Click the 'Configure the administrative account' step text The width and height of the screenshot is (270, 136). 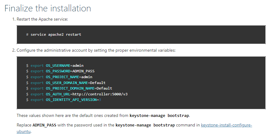click(x=96, y=50)
